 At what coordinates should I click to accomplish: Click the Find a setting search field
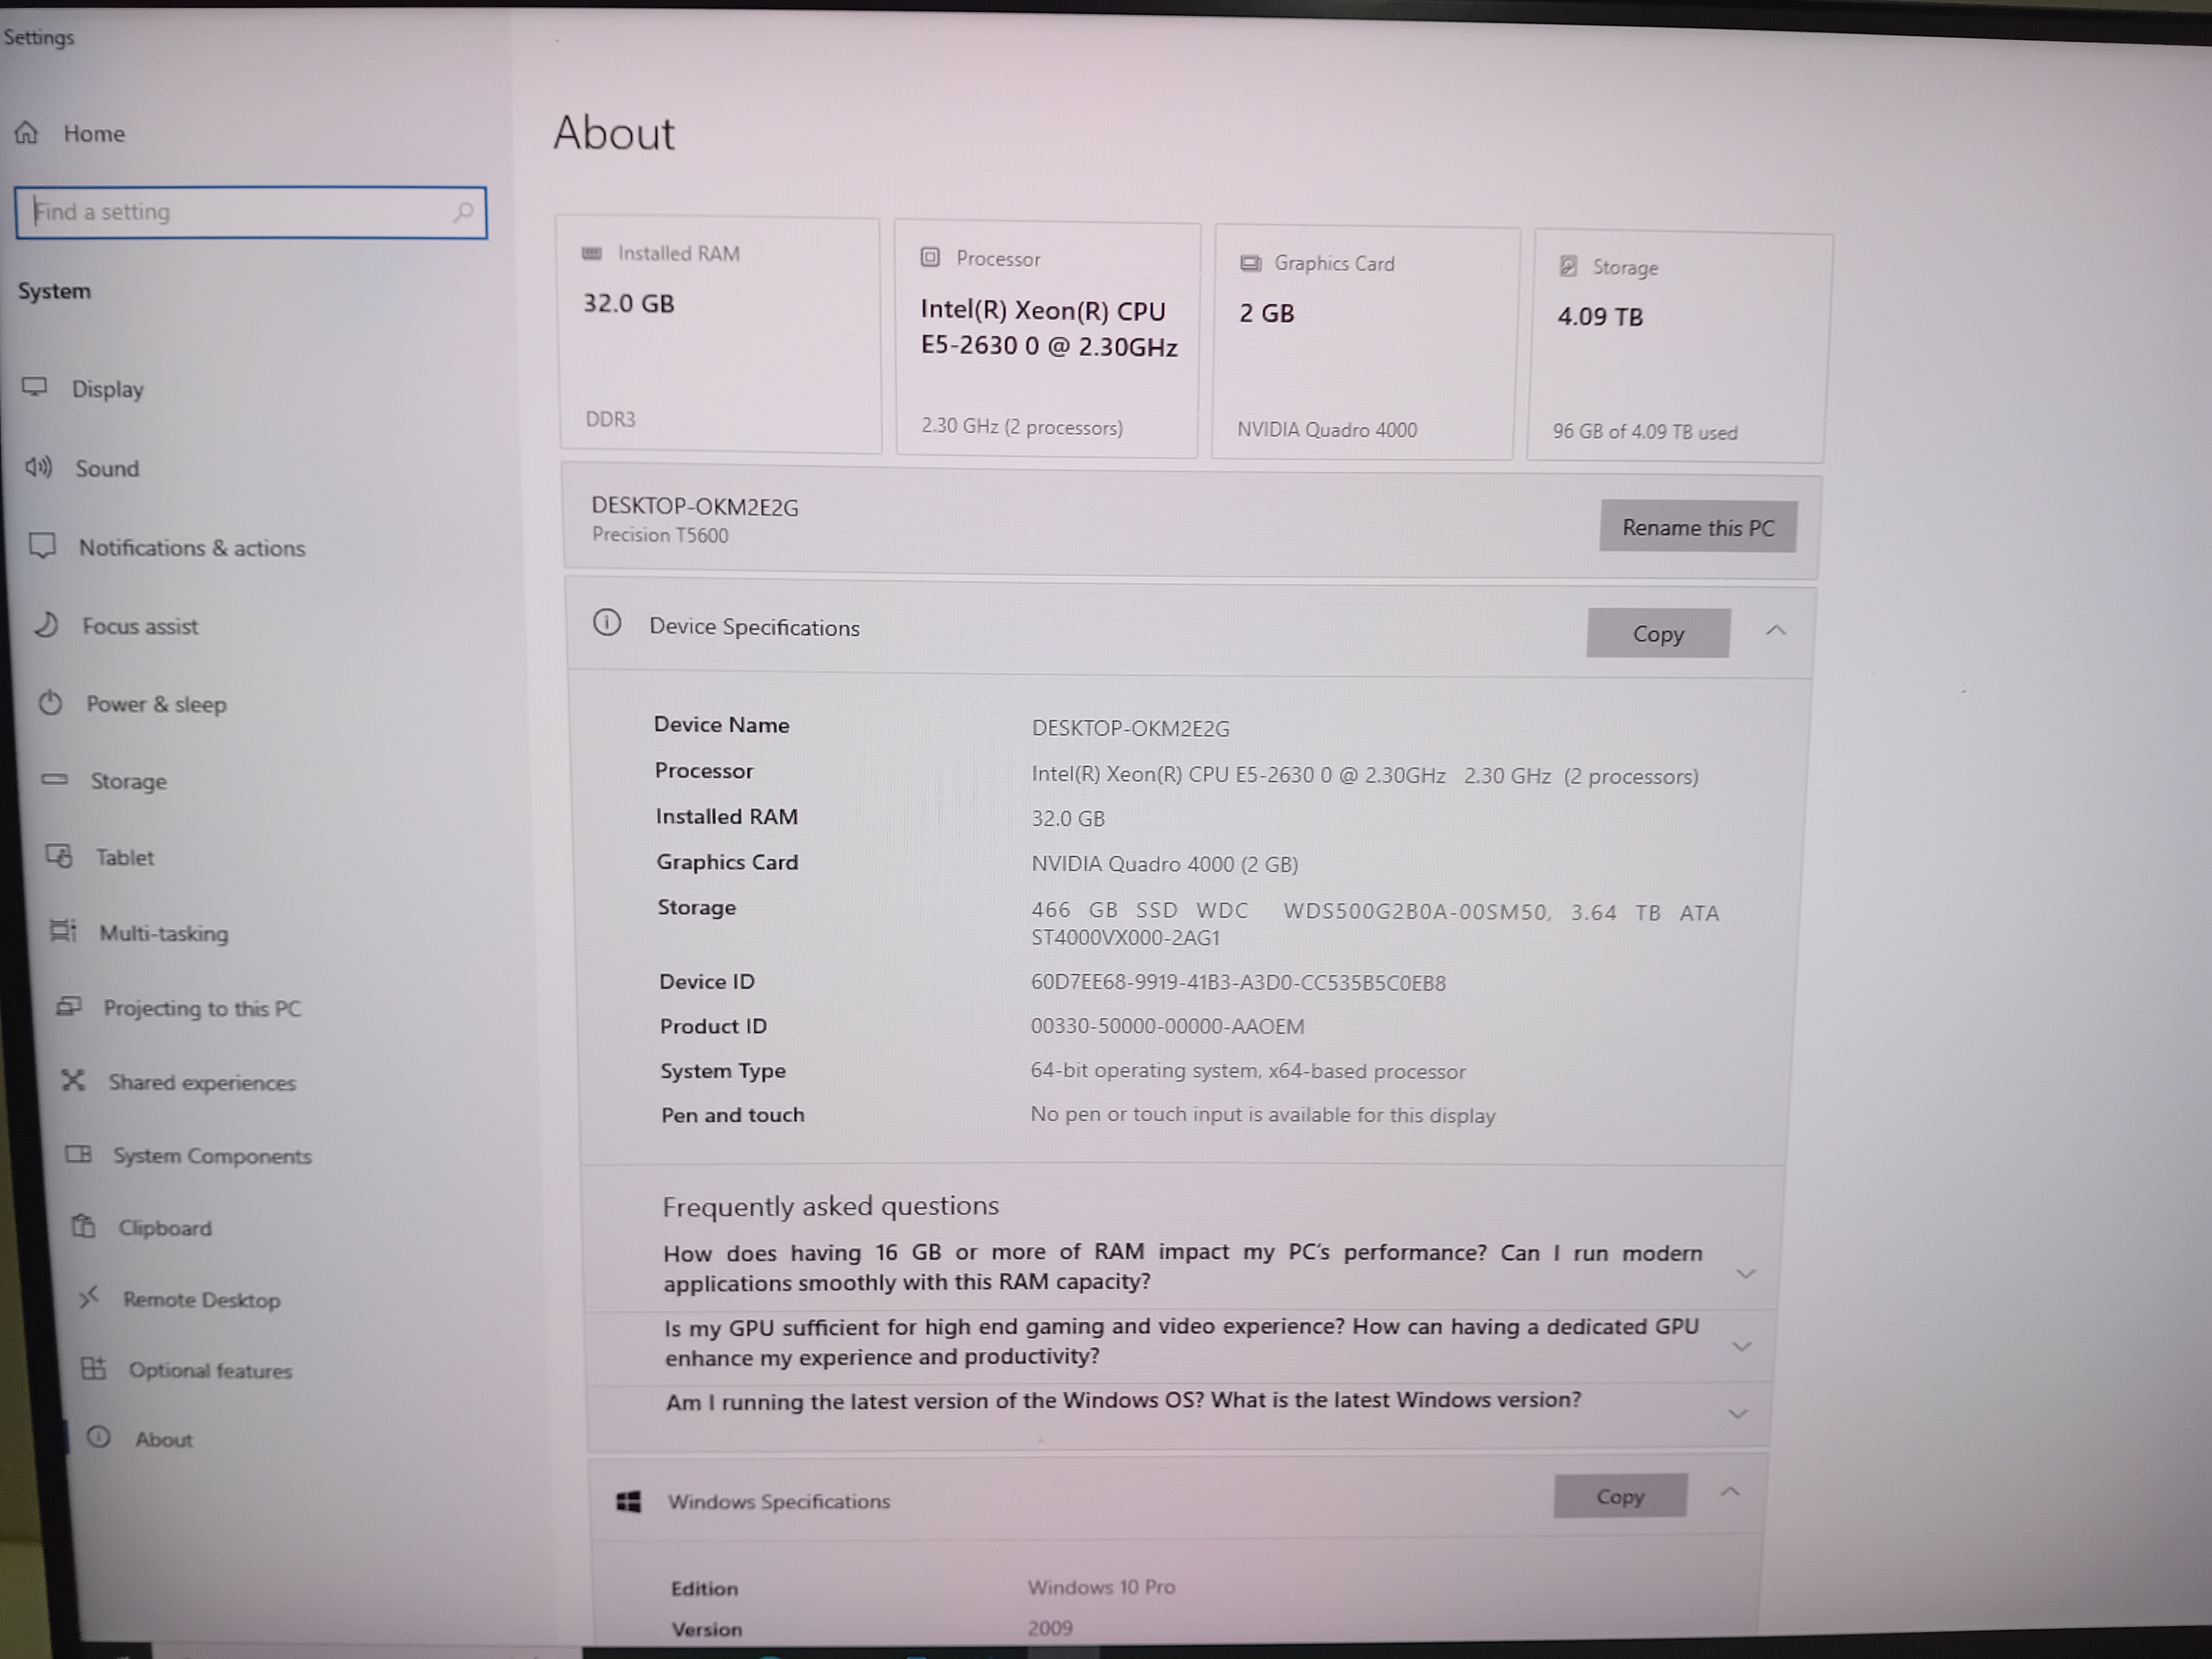[251, 212]
